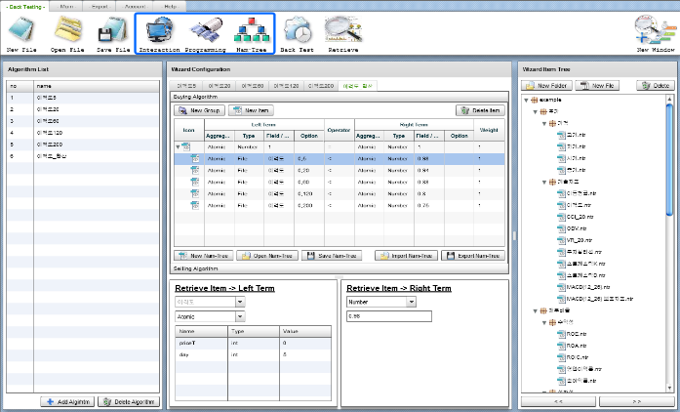The height and width of the screenshot is (412, 680).
Task: Select the ROE.ntr file in tree
Action: tap(578, 334)
